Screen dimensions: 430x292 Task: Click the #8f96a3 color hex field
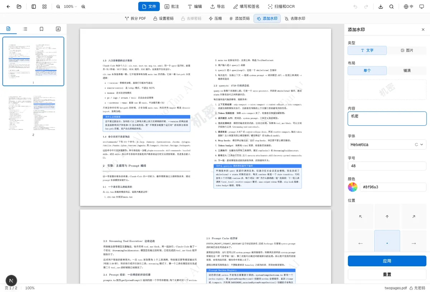[393, 187]
